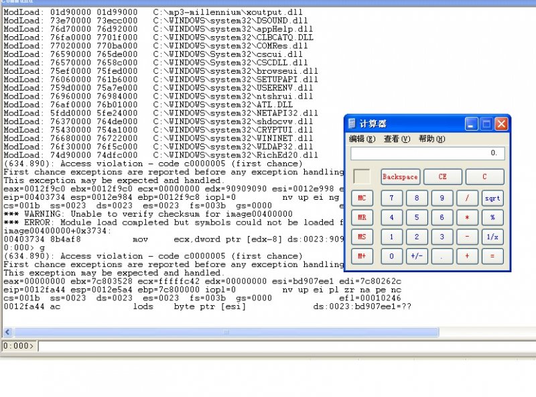Tap digit 5 on the calculator
Screen dimensions: 536x397
(417, 217)
